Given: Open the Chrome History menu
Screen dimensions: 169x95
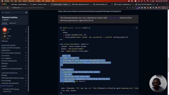Looking at the screenshot, I should tap(25, 1).
